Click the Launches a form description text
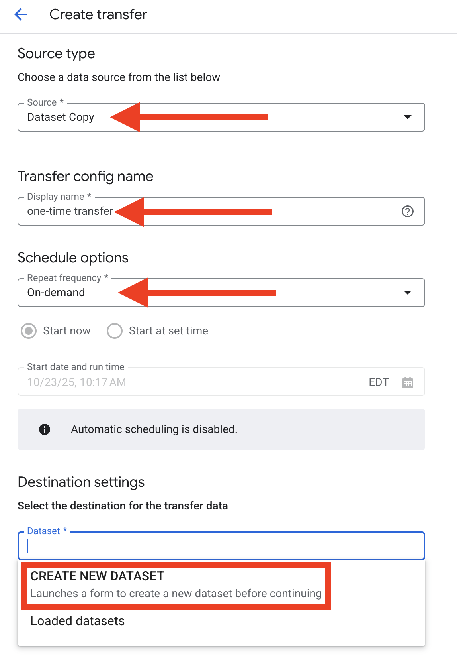The image size is (457, 657). pos(176,594)
